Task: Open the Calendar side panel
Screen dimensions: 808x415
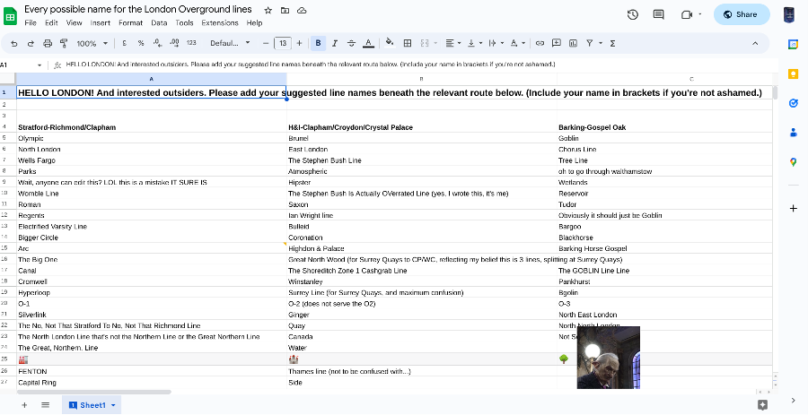Action: (793, 45)
